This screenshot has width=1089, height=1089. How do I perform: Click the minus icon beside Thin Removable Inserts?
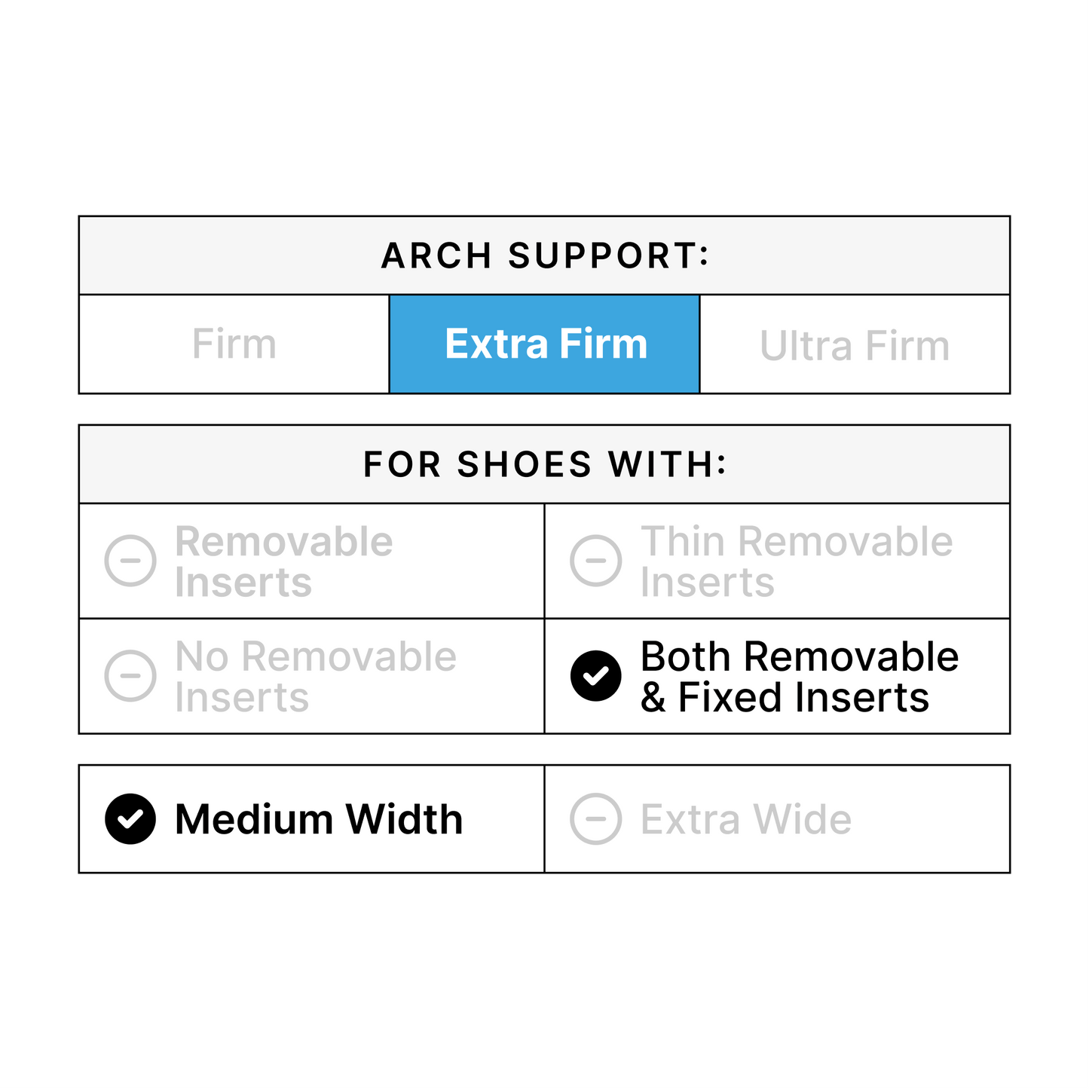click(x=595, y=561)
